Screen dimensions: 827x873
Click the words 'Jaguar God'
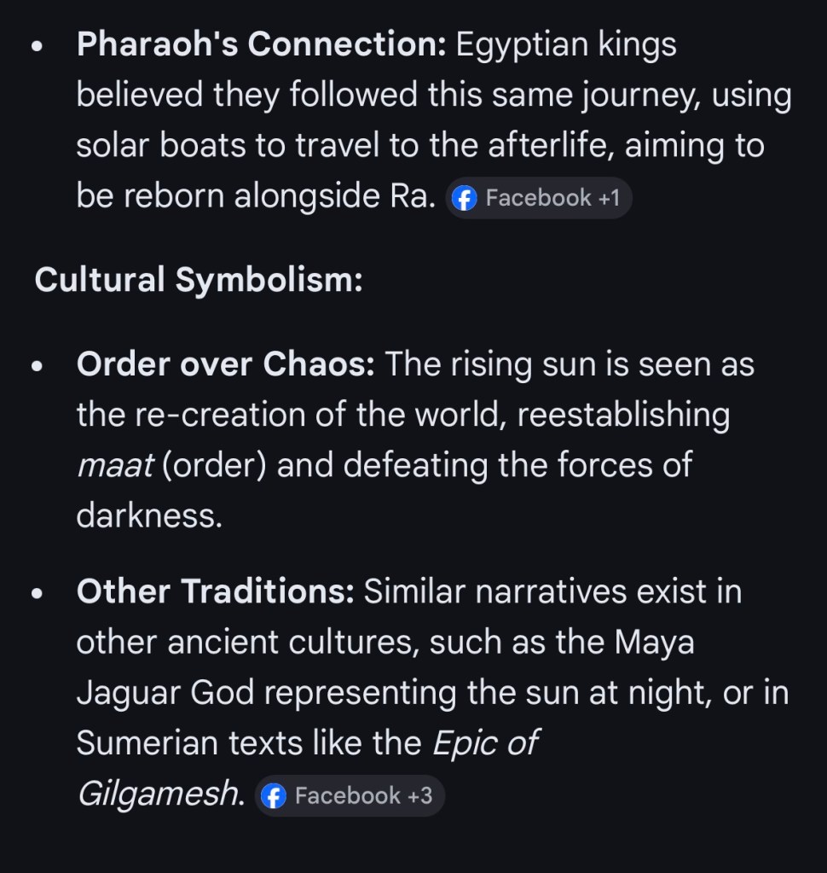click(x=165, y=693)
